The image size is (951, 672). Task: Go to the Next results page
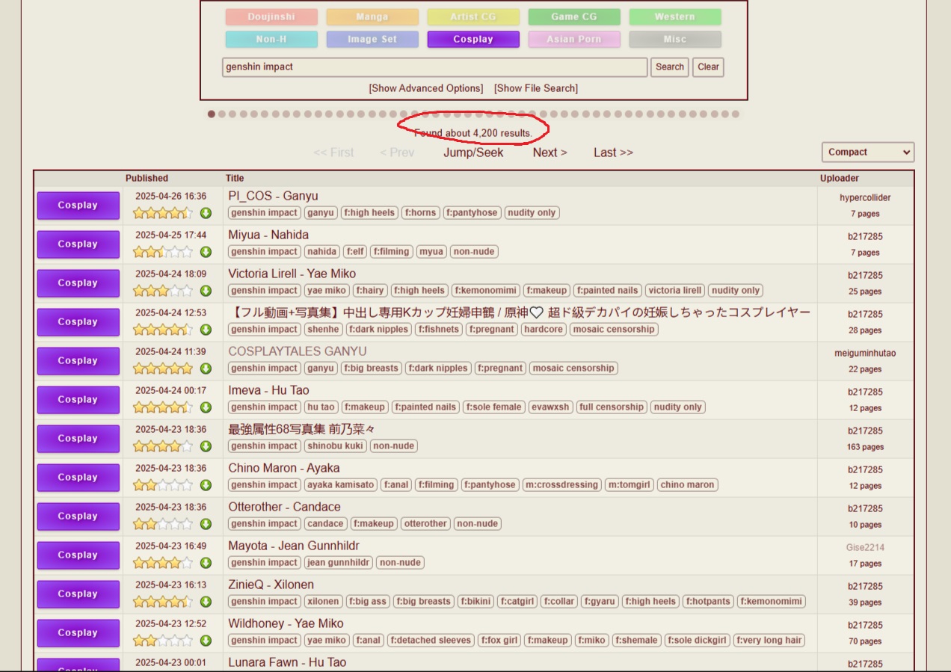pos(550,152)
